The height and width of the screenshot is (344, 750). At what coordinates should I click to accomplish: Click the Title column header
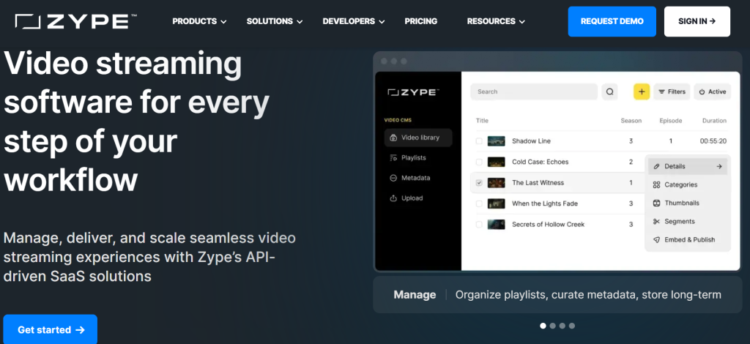coord(482,121)
